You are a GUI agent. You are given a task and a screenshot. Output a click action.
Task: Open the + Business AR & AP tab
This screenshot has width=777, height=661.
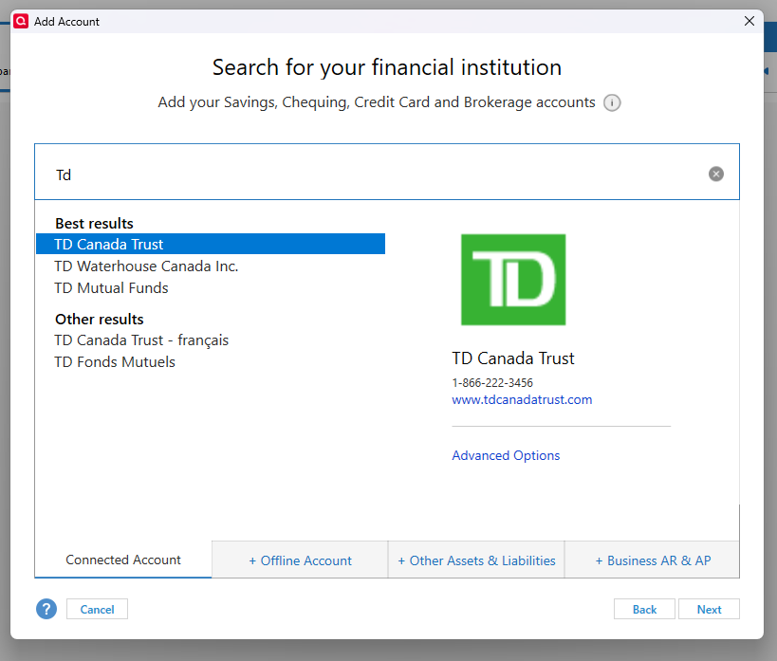[652, 560]
